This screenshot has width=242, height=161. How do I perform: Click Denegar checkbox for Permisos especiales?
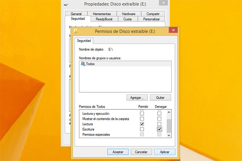click(x=159, y=134)
